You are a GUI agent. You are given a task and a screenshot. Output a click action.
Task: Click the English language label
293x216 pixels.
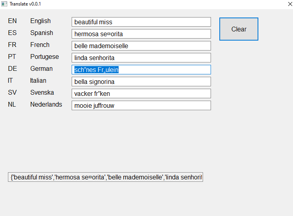tap(41, 21)
